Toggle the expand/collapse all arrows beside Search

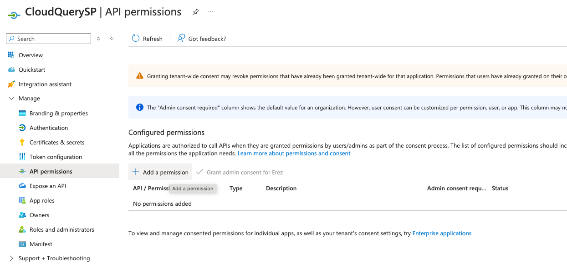point(98,39)
